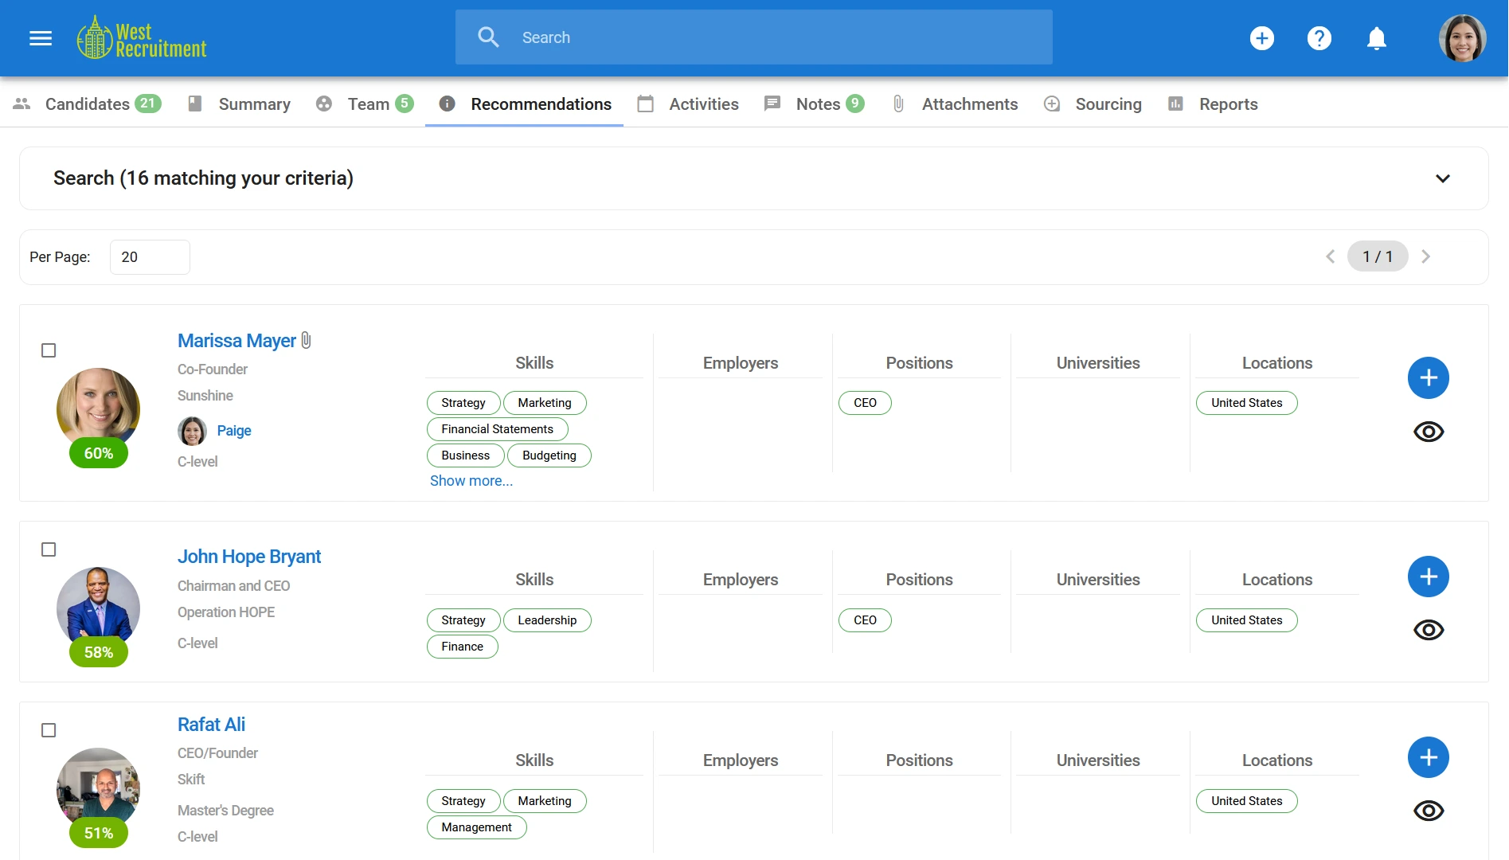The image size is (1509, 860).
Task: Click the notifications bell
Action: 1377,37
